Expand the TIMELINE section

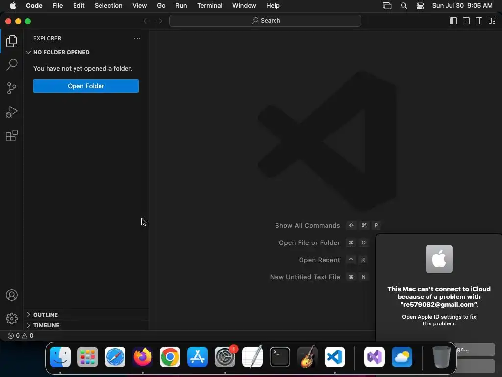(86, 325)
